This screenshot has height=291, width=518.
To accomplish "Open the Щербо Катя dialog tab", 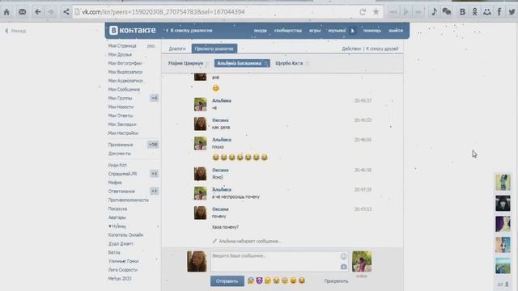I will pos(289,63).
